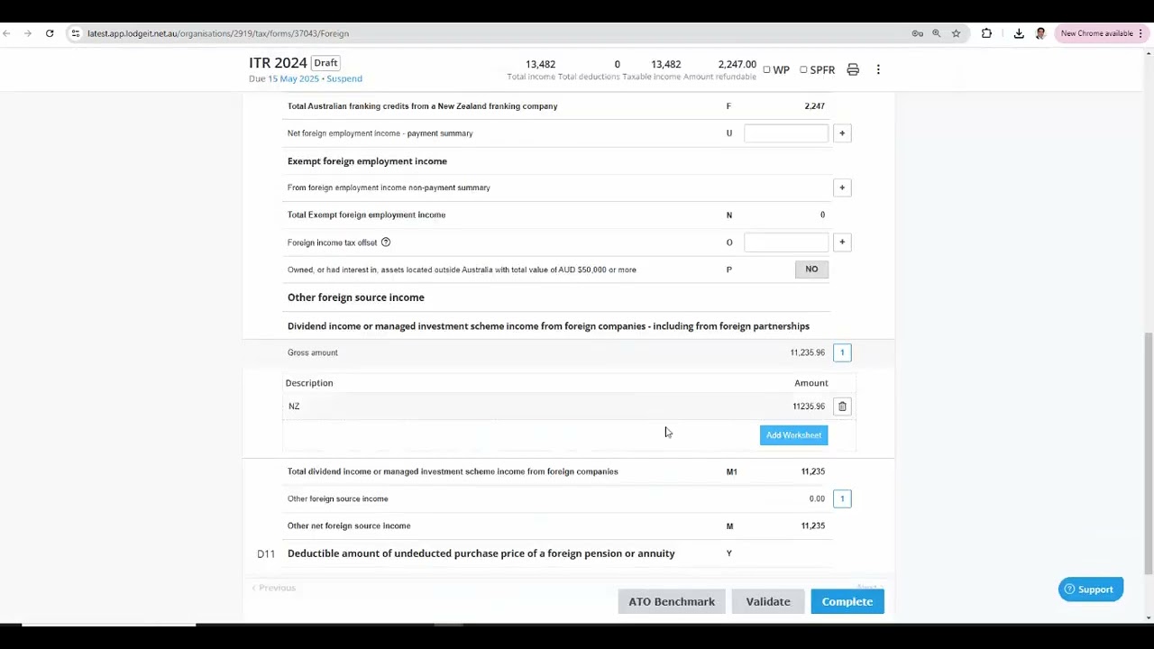This screenshot has height=649, width=1154.
Task: Open Chrome downloads icon
Action: tap(1019, 33)
